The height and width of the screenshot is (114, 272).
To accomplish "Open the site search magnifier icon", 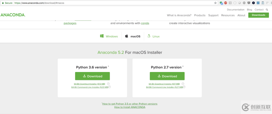I will tap(267, 10).
